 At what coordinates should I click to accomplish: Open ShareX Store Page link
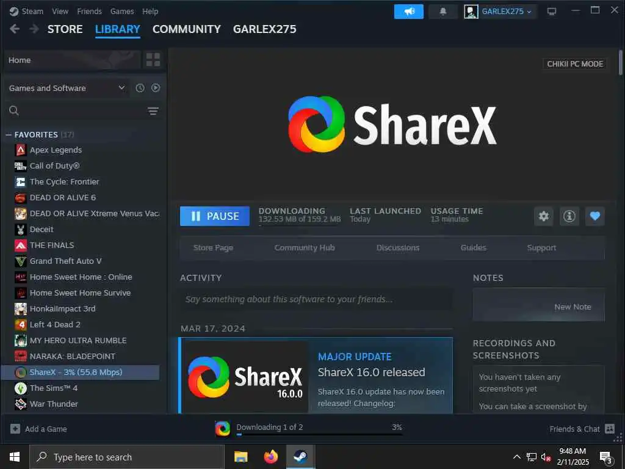coord(213,248)
